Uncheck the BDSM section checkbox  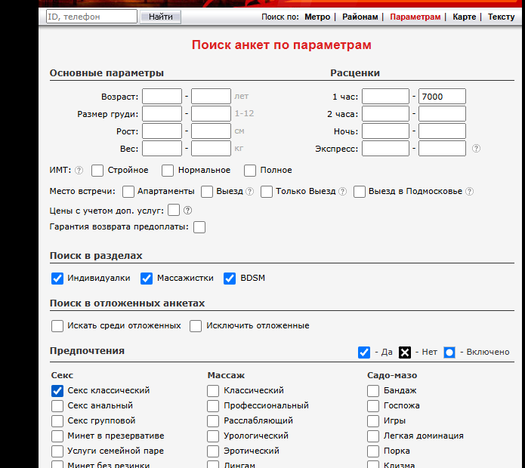(230, 279)
